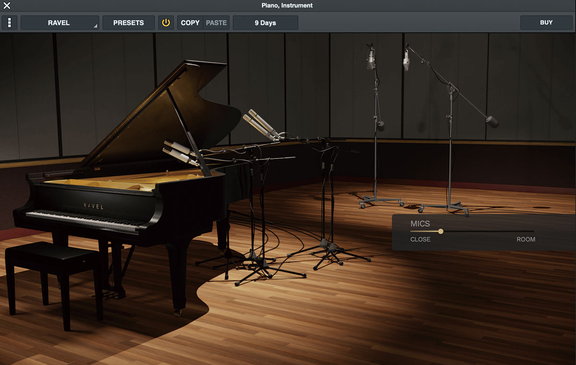Click the 9 Days trial indicator

point(265,23)
